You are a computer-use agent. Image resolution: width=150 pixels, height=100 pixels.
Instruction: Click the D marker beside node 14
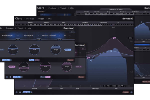tap(89, 58)
